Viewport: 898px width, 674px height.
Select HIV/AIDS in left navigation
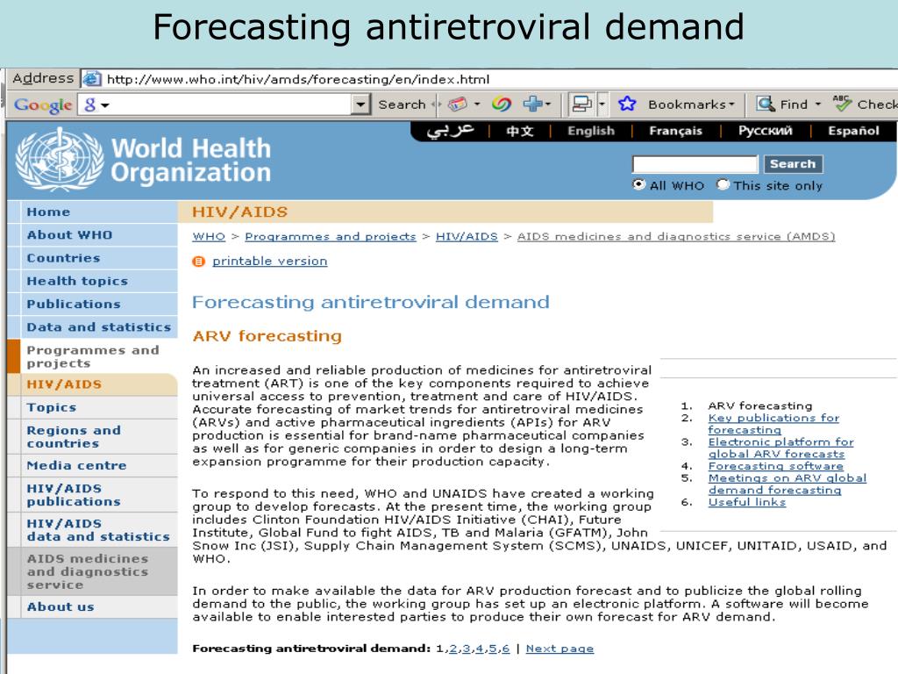point(93,384)
